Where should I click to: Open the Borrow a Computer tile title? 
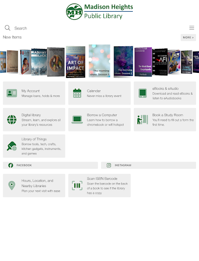coord(102,115)
